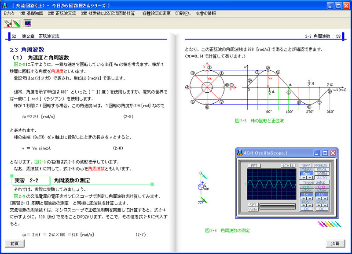The height and width of the screenshot is (254, 352).
Task: Click the CH1 1V value field
Action: pos(306,195)
